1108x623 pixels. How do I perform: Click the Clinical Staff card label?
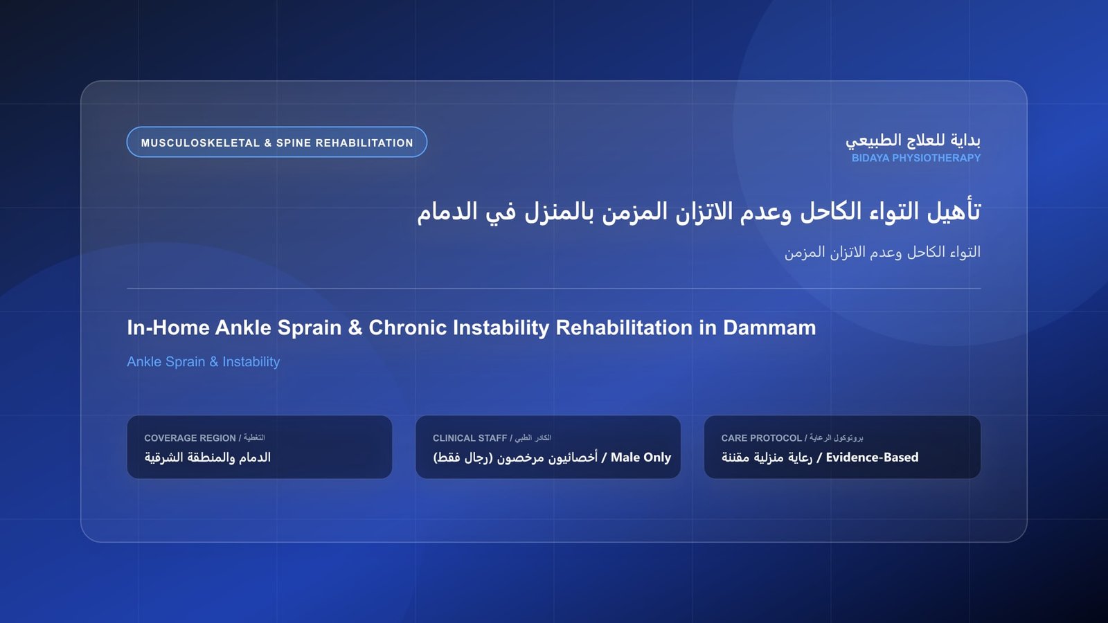pyautogui.click(x=492, y=437)
